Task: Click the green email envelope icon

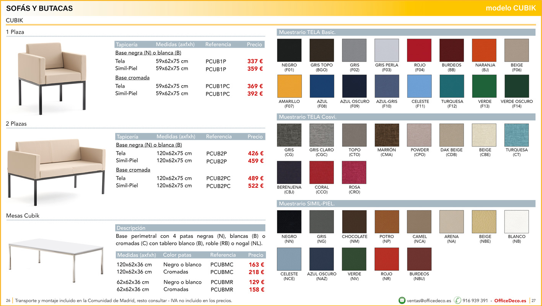Action: 402,300
